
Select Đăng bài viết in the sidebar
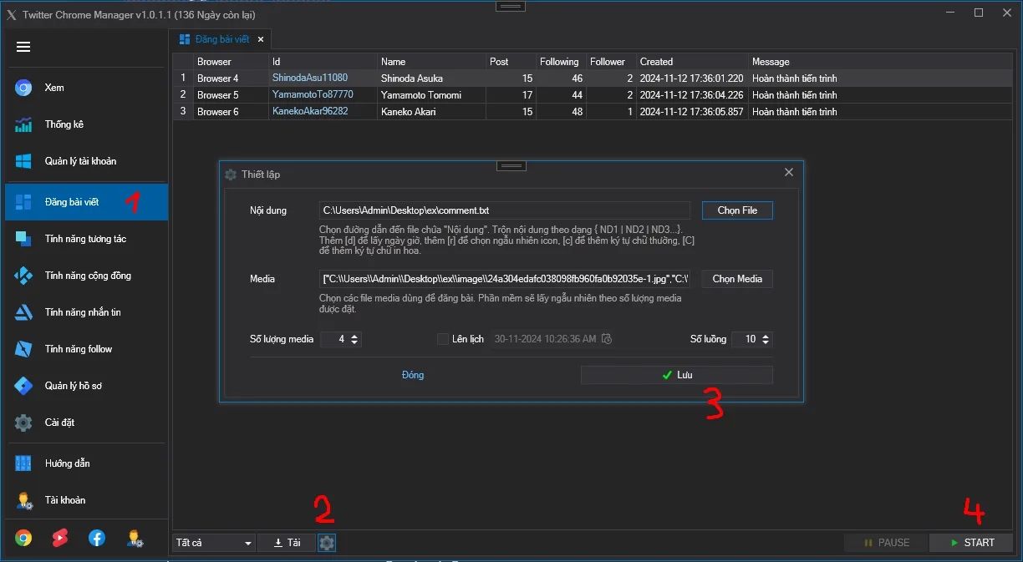86,202
